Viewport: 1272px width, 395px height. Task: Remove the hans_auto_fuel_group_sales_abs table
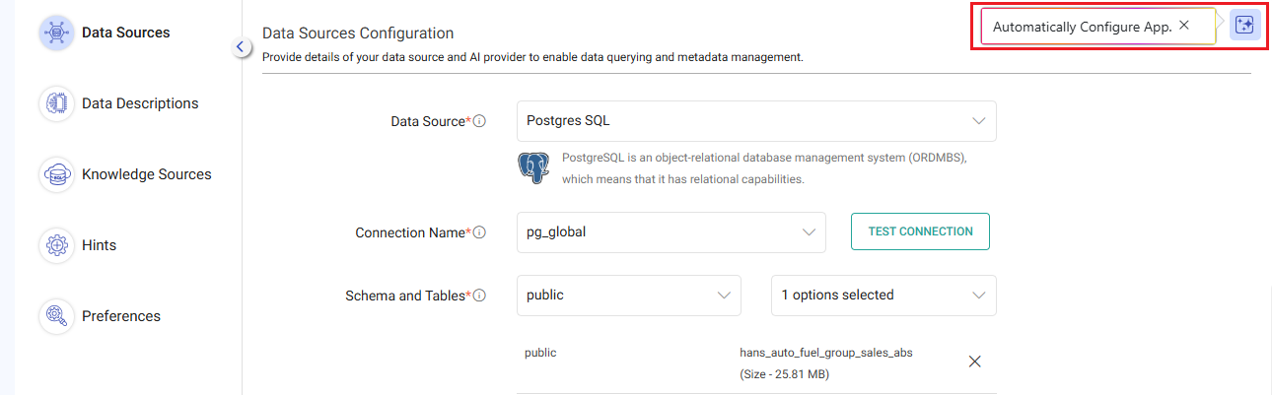(x=975, y=362)
